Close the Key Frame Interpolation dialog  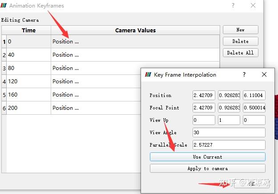point(264,74)
